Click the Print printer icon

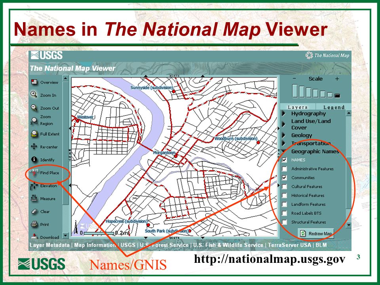click(34, 224)
